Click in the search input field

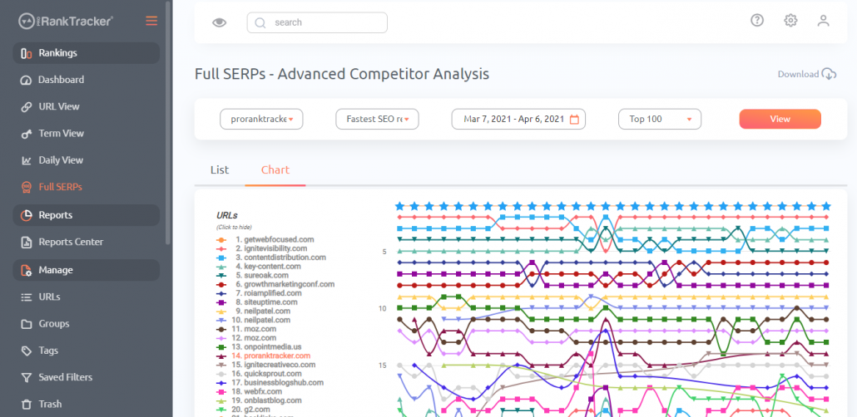pos(317,23)
